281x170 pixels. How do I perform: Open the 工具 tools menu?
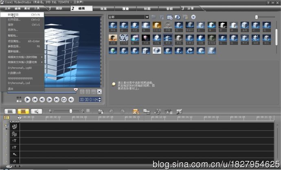(37, 9)
